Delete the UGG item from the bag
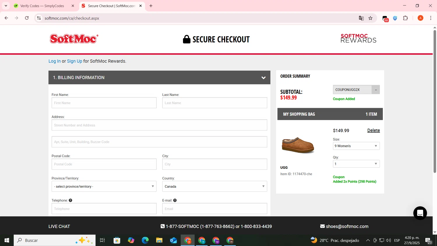The image size is (437, 246). tap(373, 130)
